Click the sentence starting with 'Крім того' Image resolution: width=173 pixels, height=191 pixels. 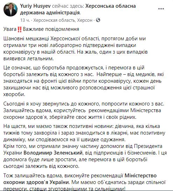(85, 156)
